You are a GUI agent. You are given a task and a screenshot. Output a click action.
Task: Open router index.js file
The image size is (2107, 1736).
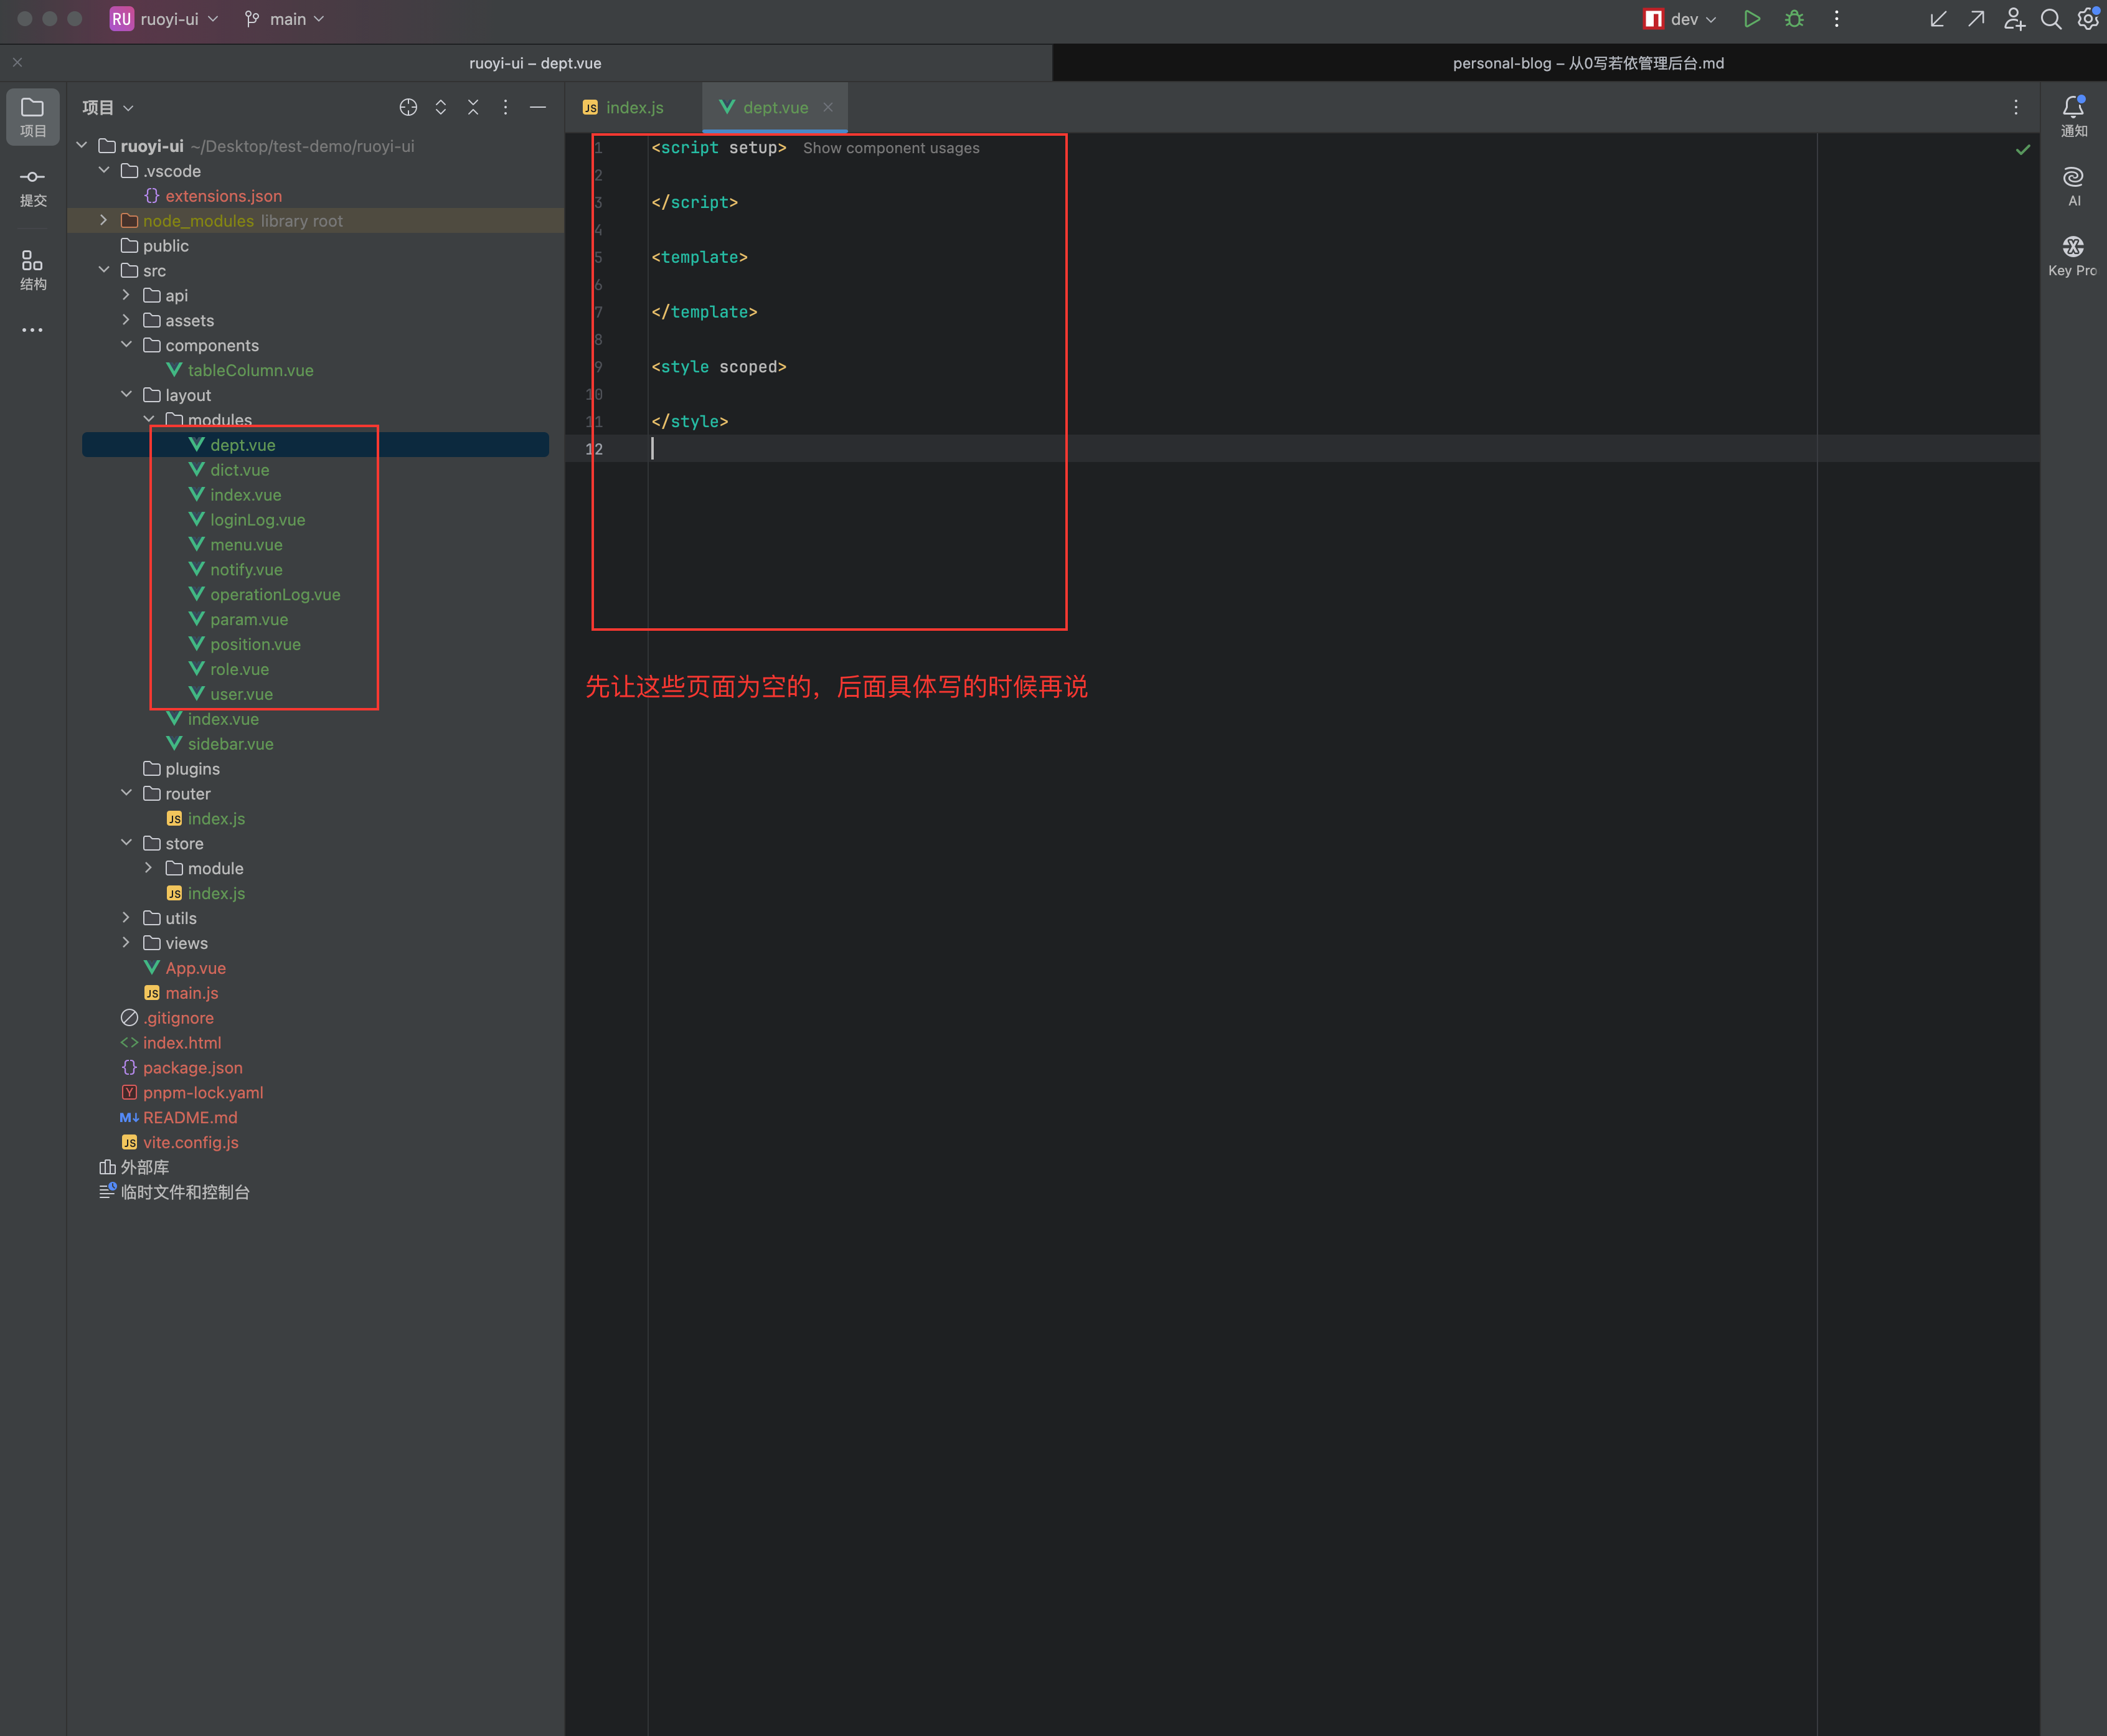pyautogui.click(x=216, y=818)
